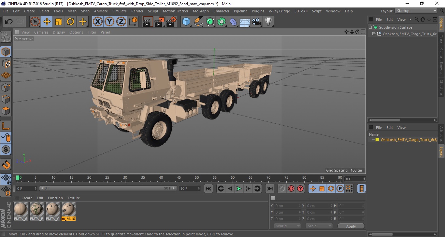Switch to Texture mode icon
Viewport: 445px width, 237px height.
6,63
